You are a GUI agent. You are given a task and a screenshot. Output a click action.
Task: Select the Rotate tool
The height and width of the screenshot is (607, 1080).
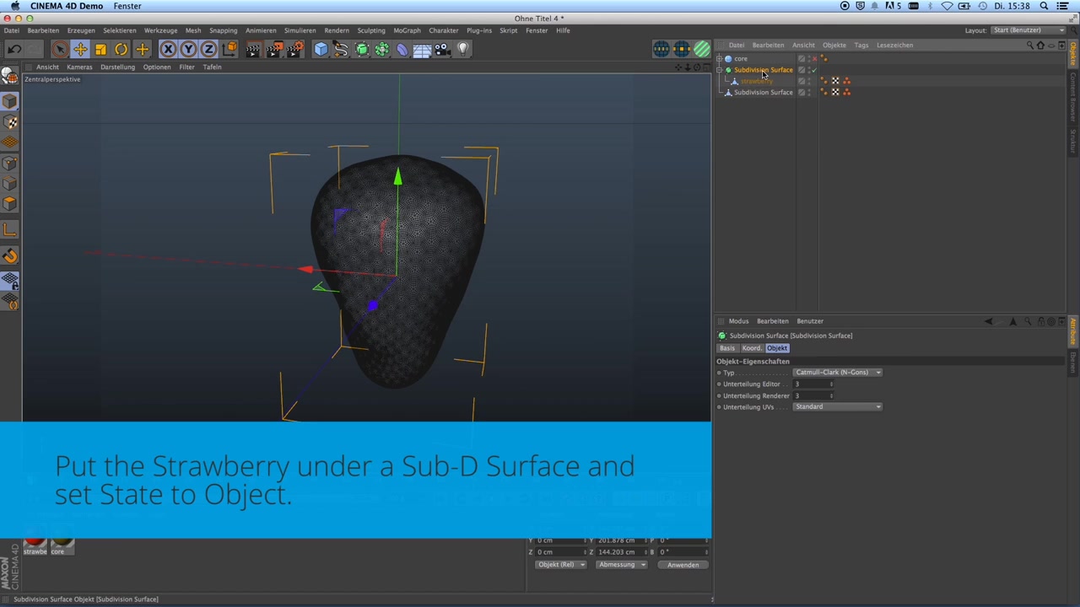[x=121, y=49]
